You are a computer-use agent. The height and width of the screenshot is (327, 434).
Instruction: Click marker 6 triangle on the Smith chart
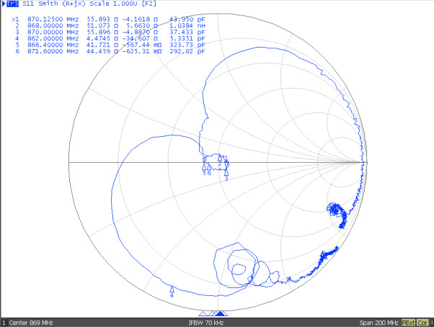click(x=209, y=166)
